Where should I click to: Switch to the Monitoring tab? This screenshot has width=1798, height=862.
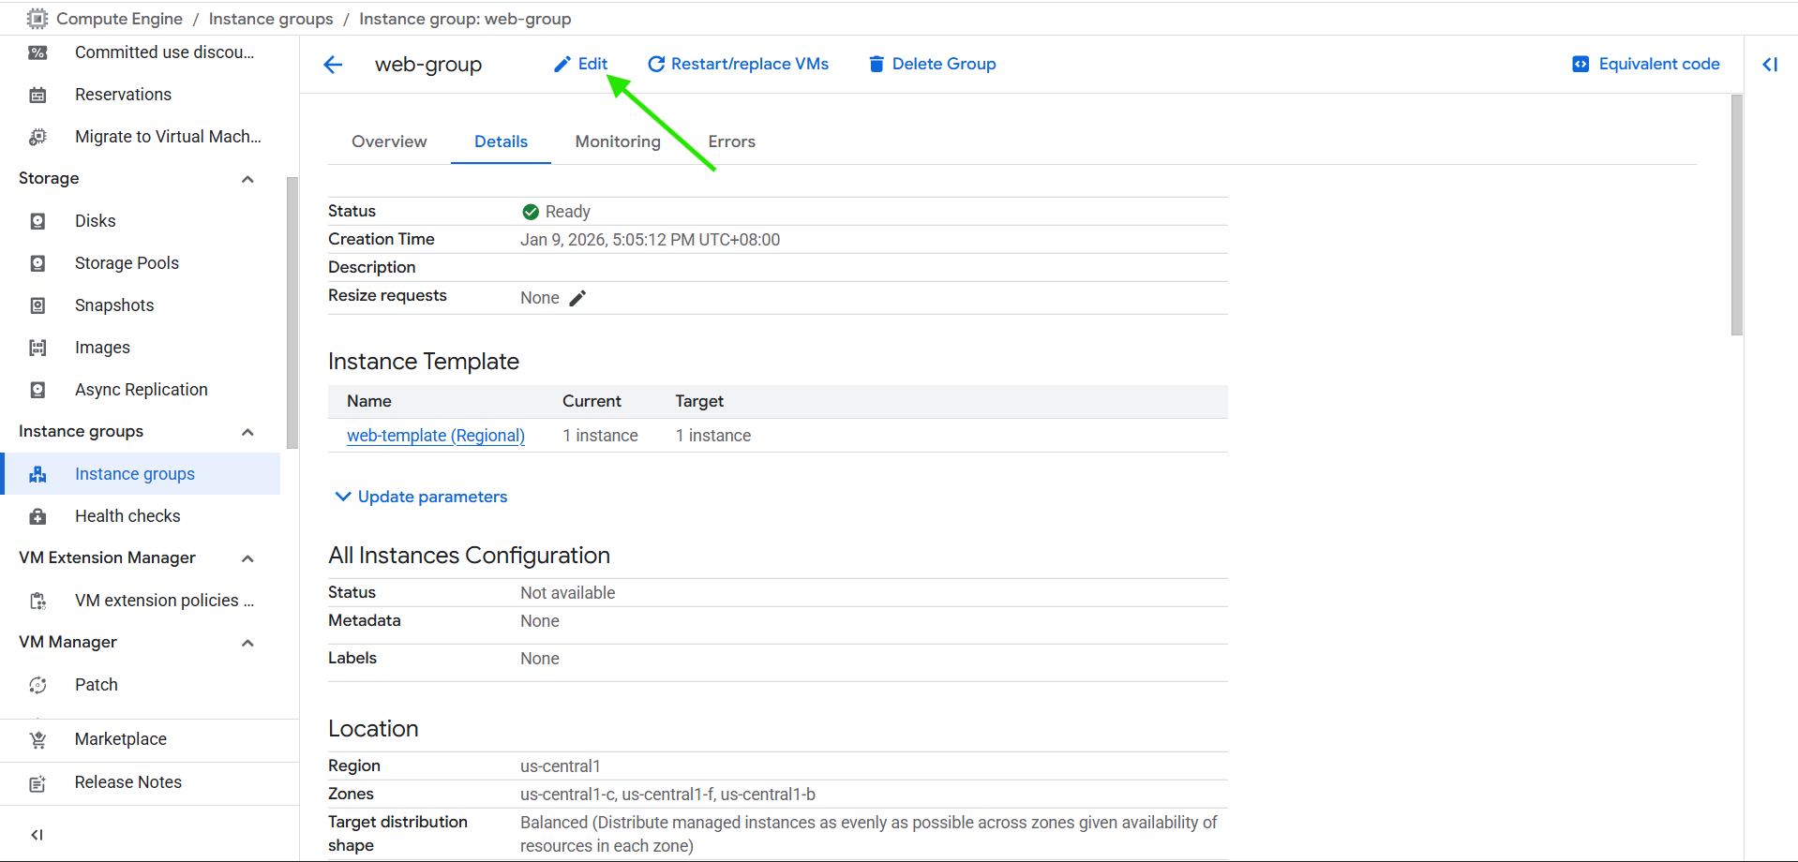coord(617,141)
